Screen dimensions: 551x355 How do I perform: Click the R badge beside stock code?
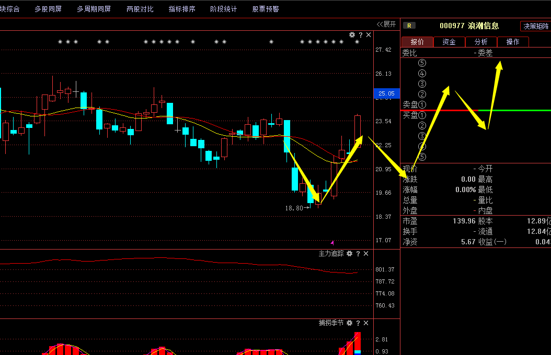click(409, 26)
